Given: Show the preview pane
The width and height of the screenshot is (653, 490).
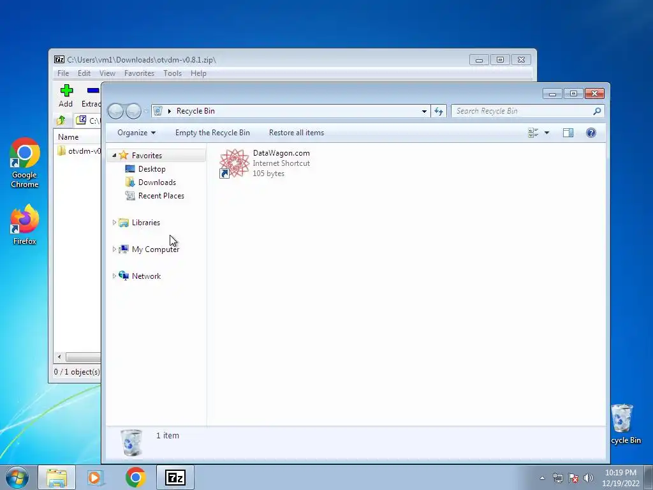Looking at the screenshot, I should [568, 133].
